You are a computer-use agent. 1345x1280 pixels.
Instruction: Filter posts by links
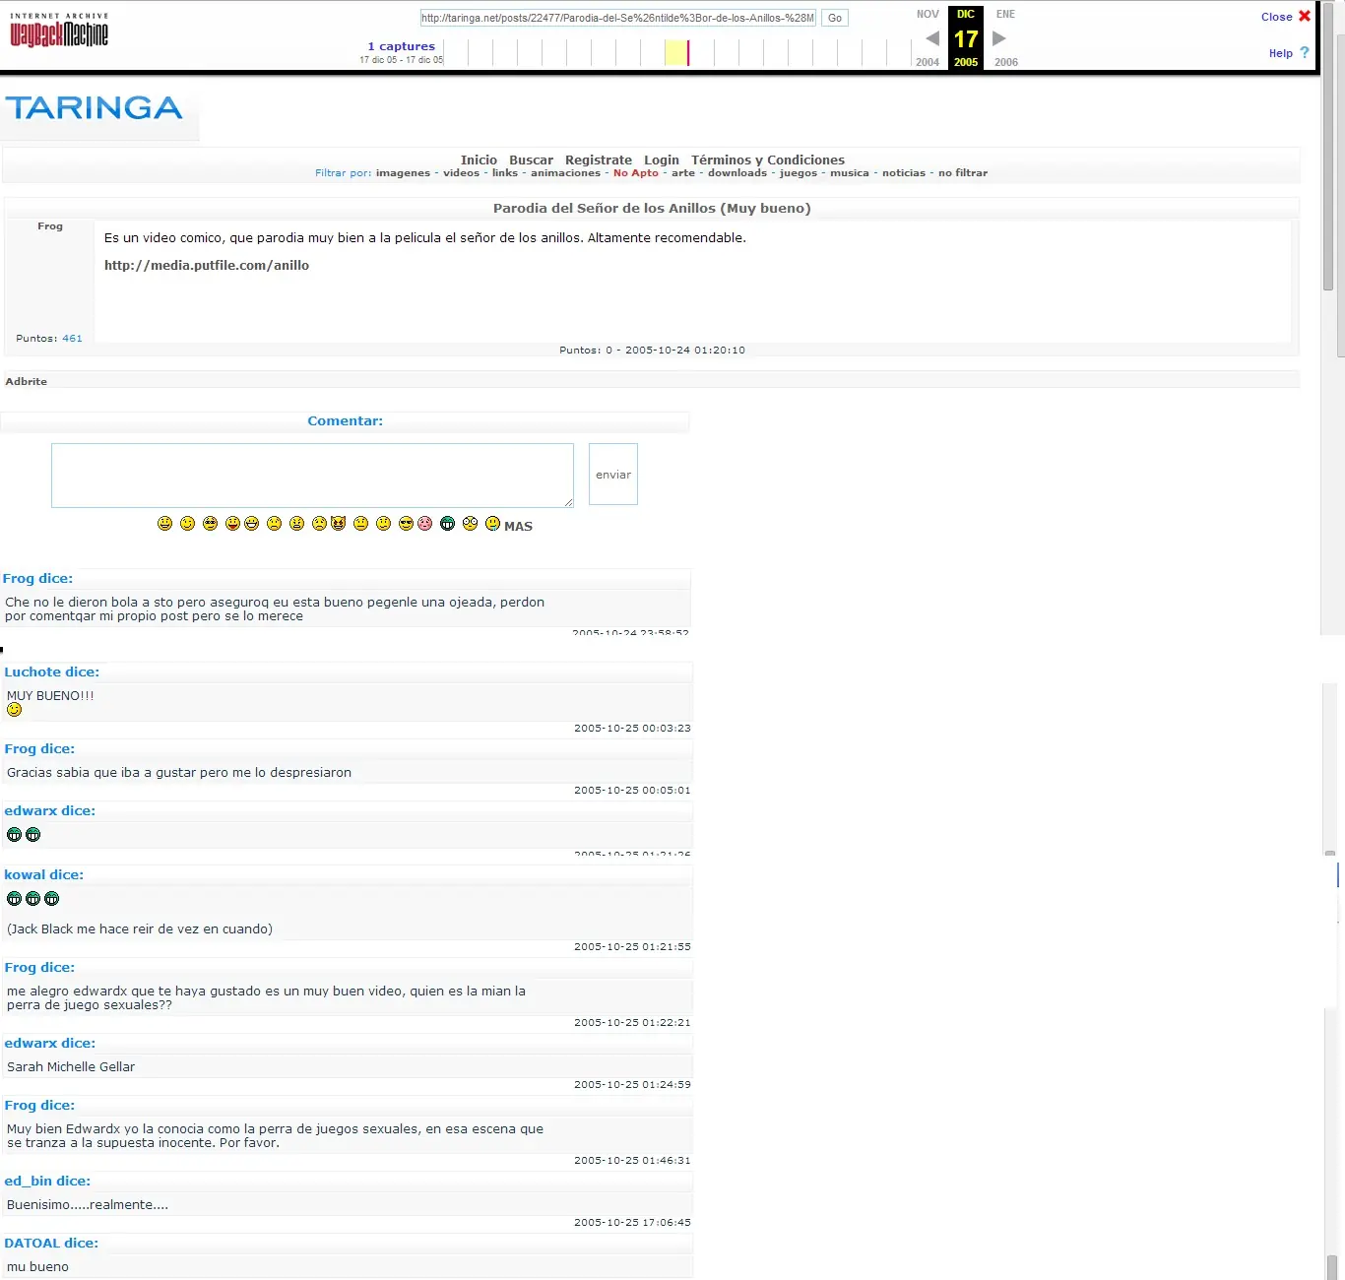(505, 173)
